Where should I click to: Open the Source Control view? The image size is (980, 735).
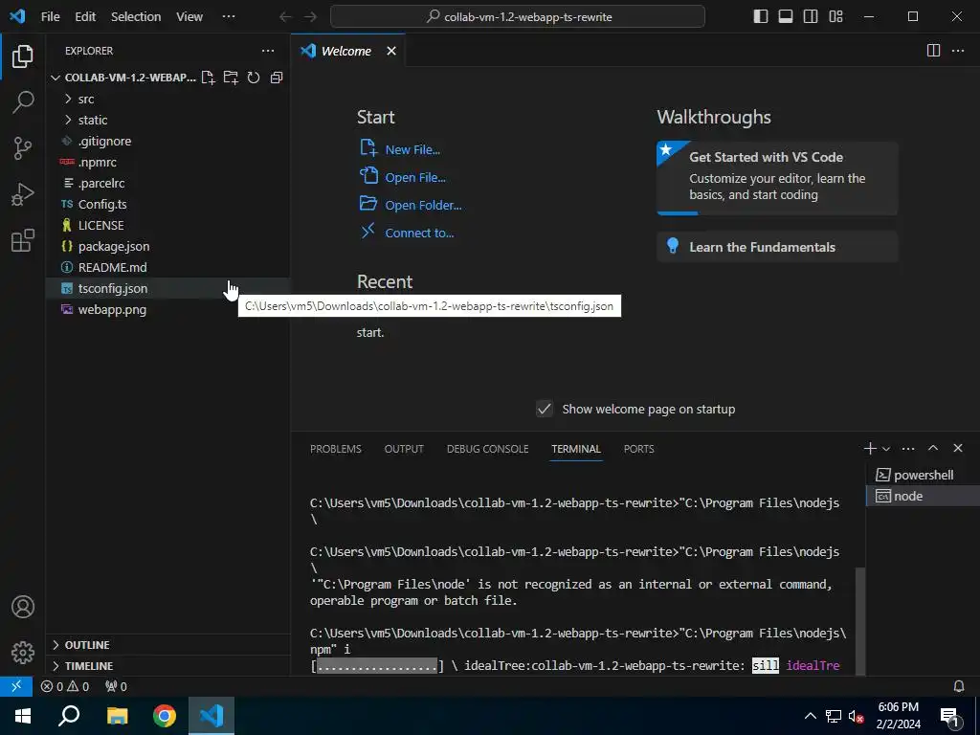tap(23, 148)
